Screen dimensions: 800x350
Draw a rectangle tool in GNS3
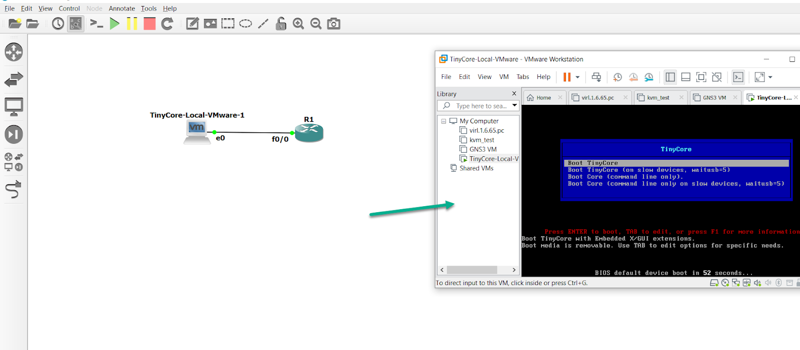[x=228, y=23]
